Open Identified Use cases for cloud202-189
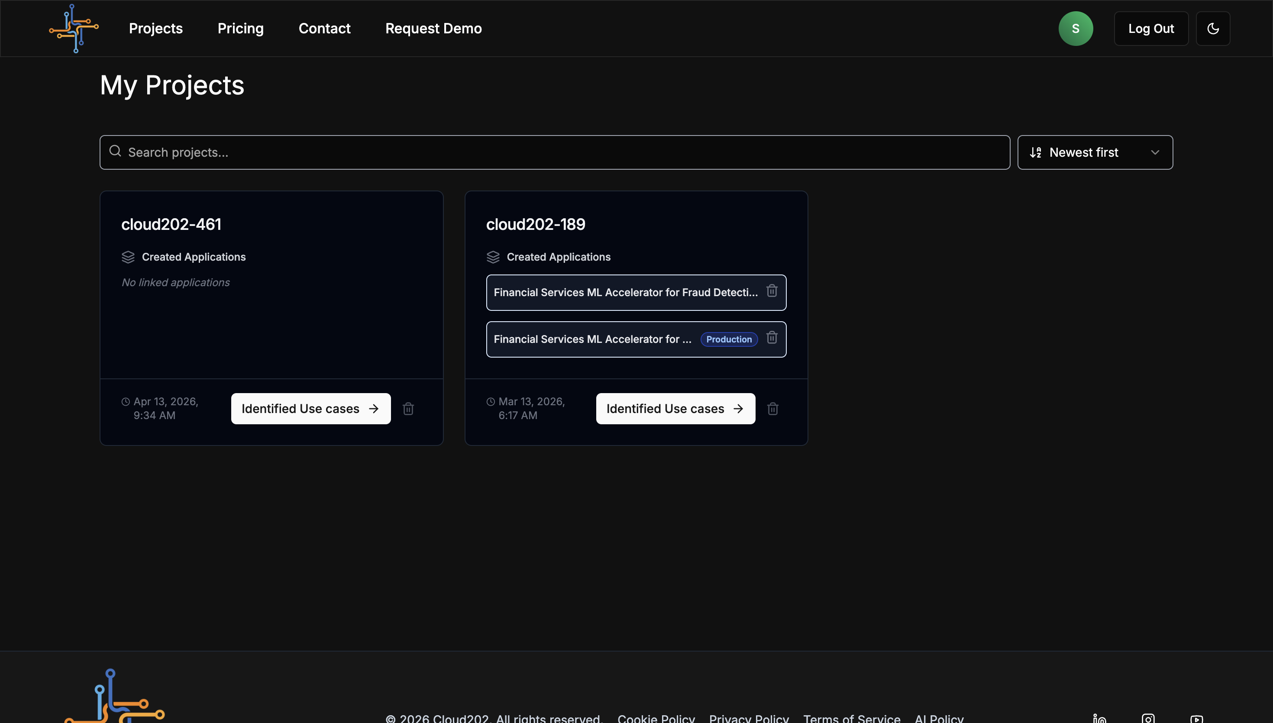Screen dimensions: 1273x723 click(675, 409)
